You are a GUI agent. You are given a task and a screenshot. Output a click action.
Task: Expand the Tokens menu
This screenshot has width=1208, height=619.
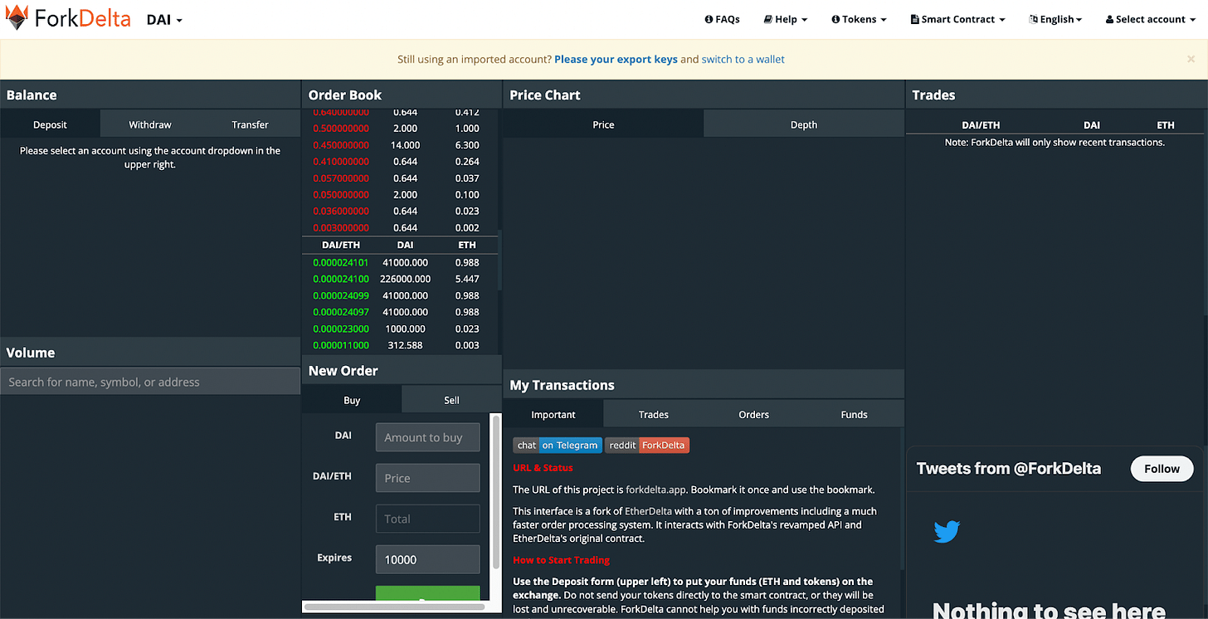859,19
